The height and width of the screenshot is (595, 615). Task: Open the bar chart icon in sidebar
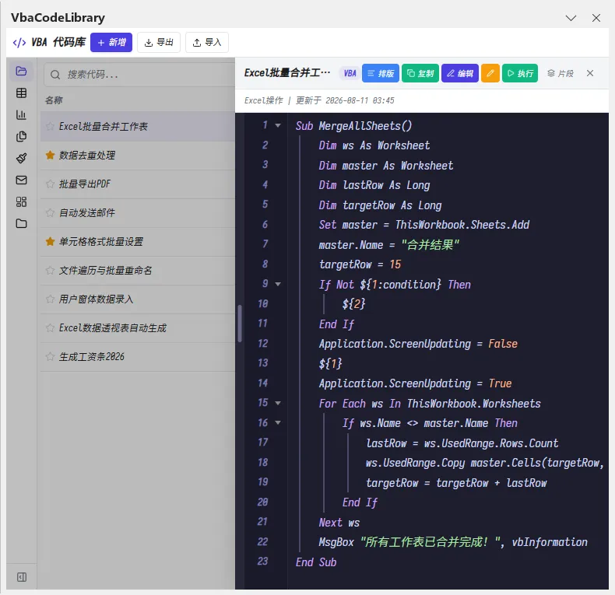pos(21,114)
